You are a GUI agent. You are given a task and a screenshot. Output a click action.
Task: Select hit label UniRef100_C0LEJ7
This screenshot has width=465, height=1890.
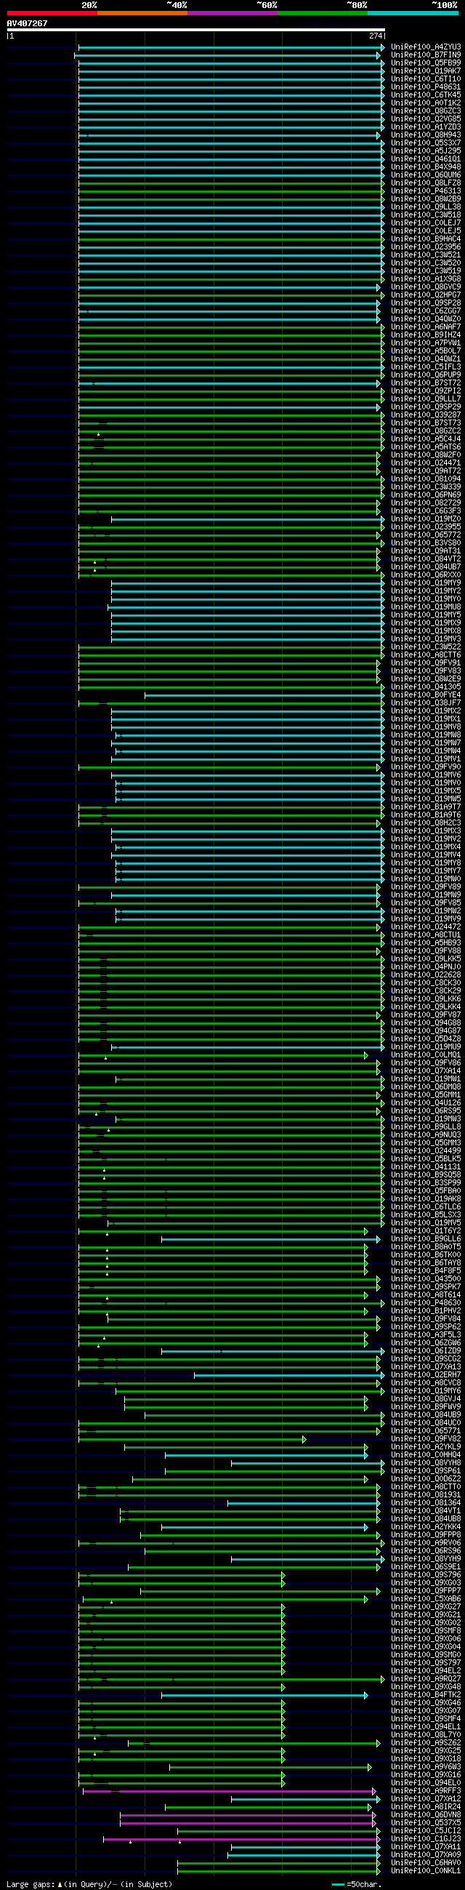[x=426, y=223]
